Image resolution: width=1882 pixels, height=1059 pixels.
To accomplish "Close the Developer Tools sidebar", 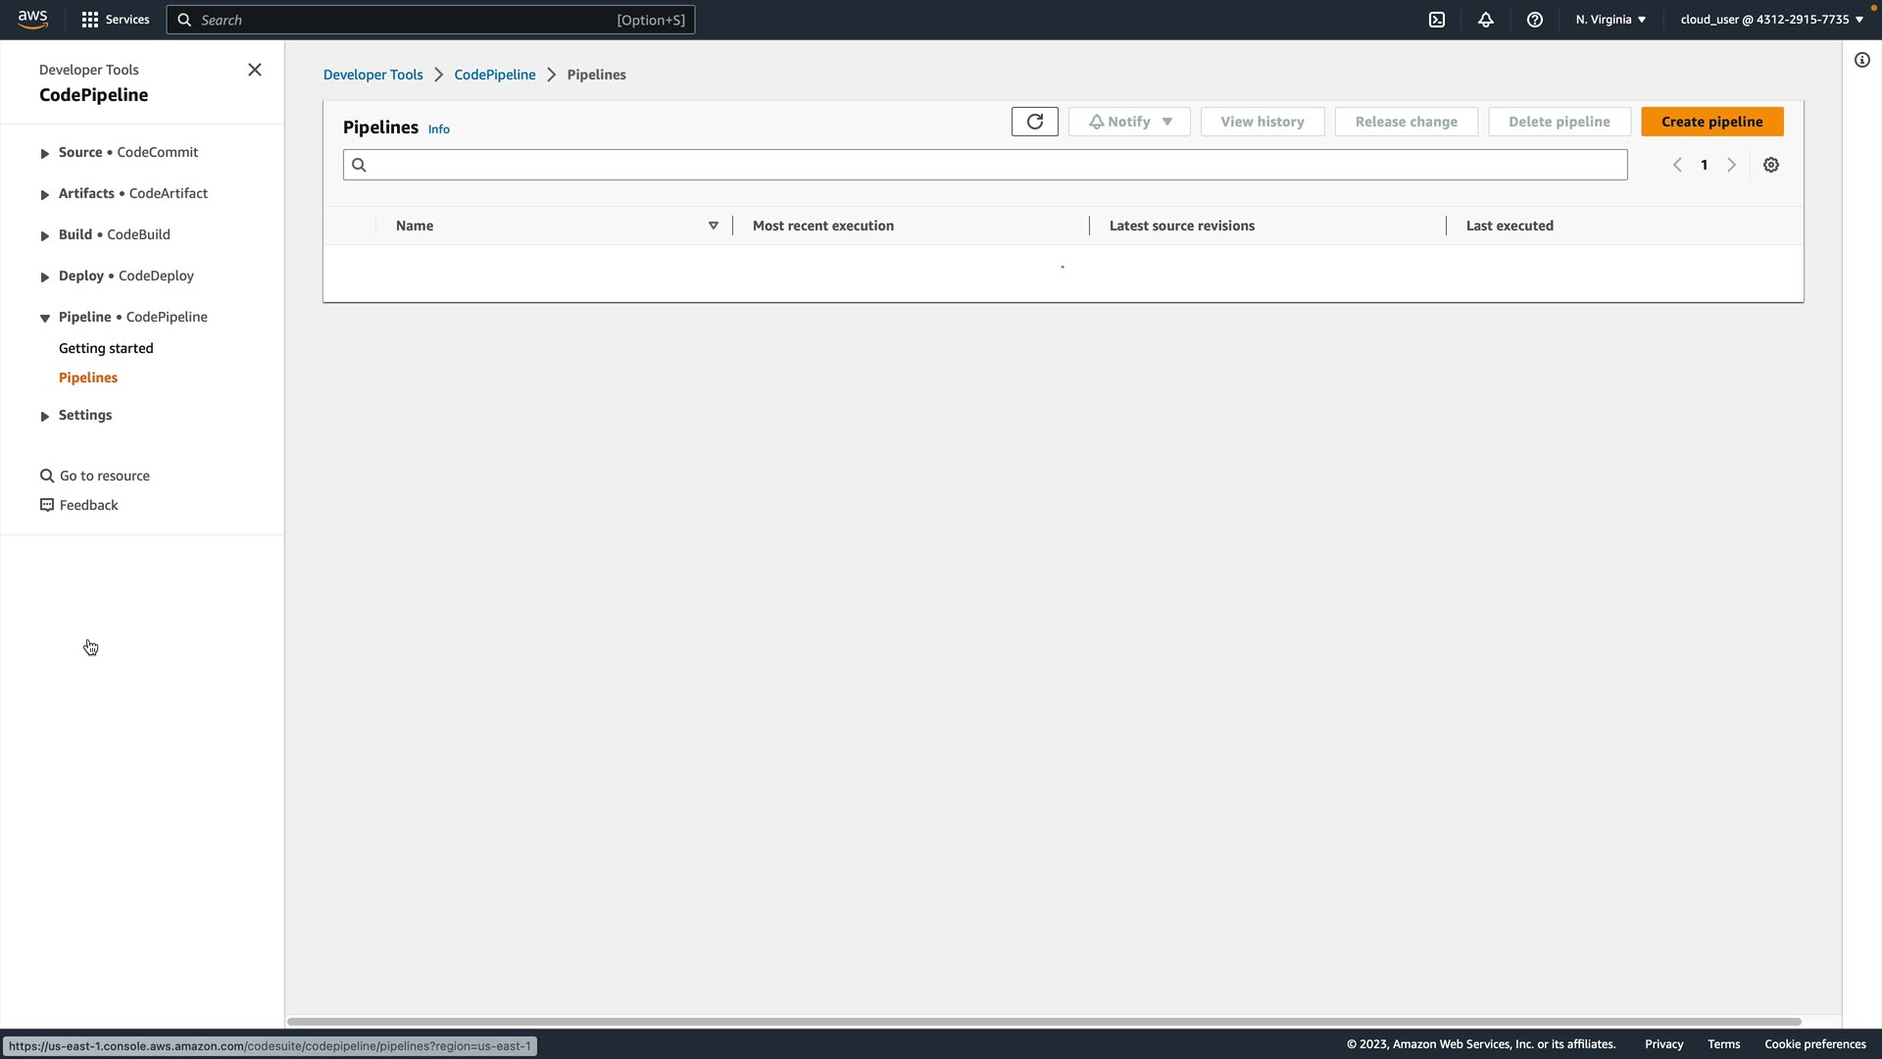I will [255, 70].
